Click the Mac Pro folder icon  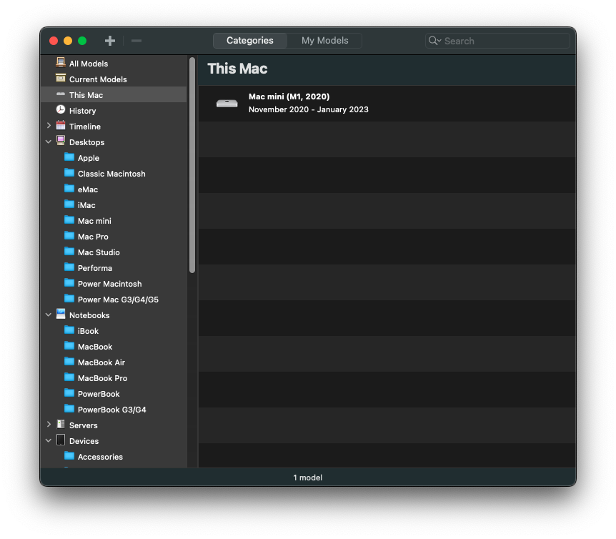coord(69,236)
